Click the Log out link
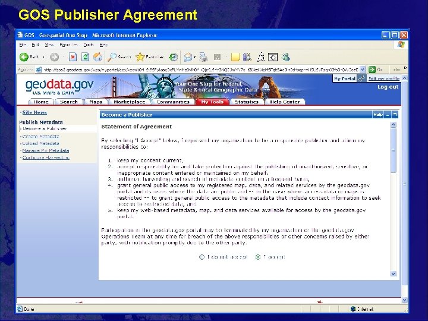 (x=388, y=87)
